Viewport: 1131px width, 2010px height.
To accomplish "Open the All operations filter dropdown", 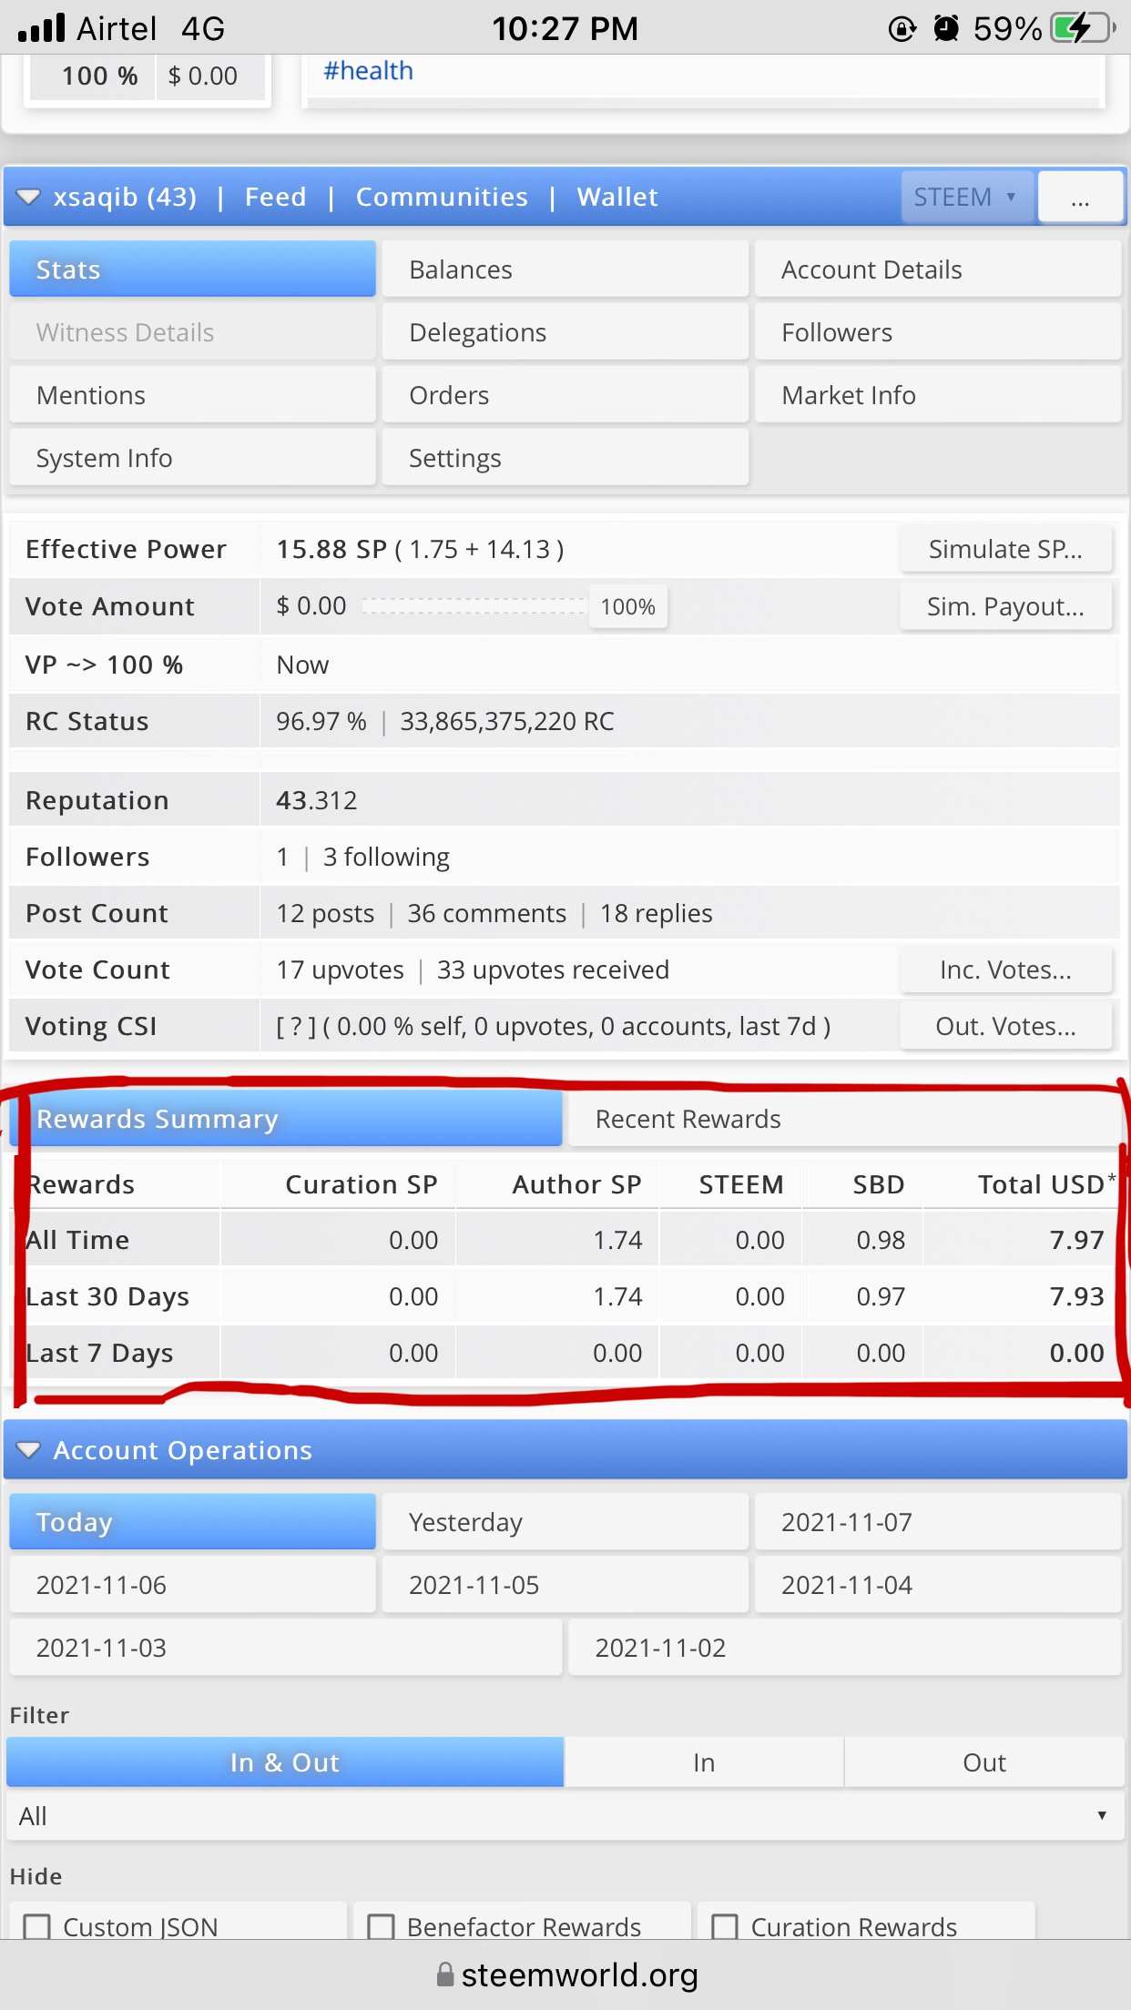I will coord(565,1816).
